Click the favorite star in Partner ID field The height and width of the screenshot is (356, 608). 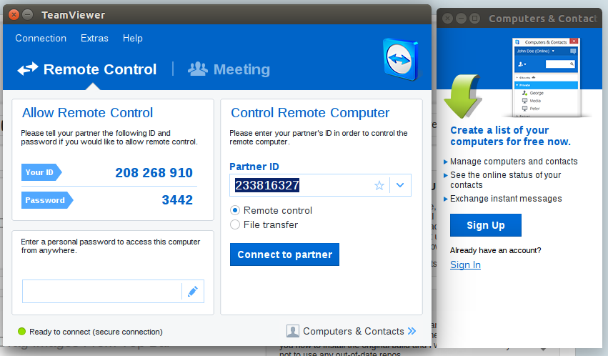point(379,185)
